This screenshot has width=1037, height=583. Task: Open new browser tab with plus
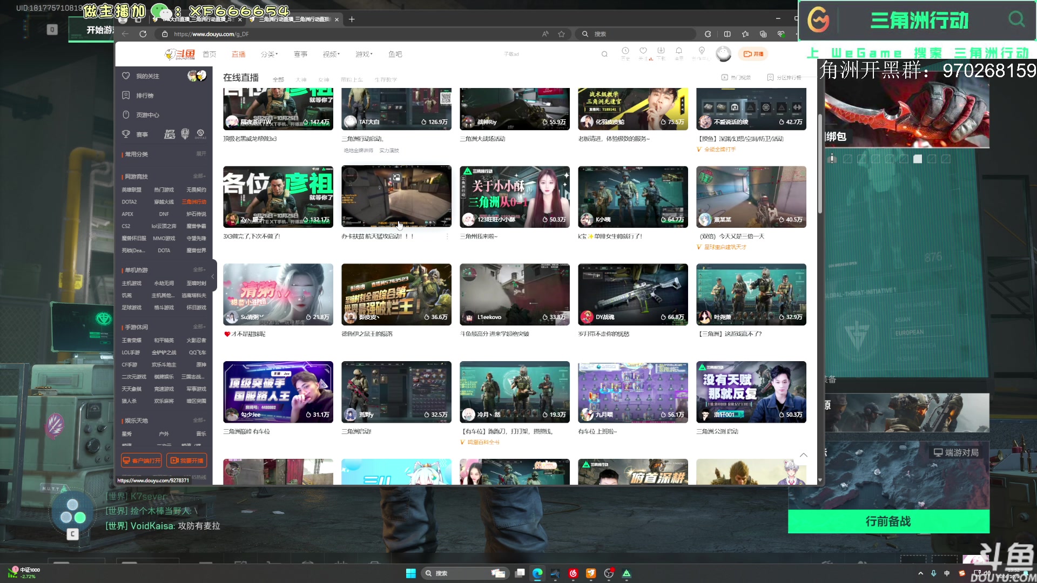coord(352,19)
